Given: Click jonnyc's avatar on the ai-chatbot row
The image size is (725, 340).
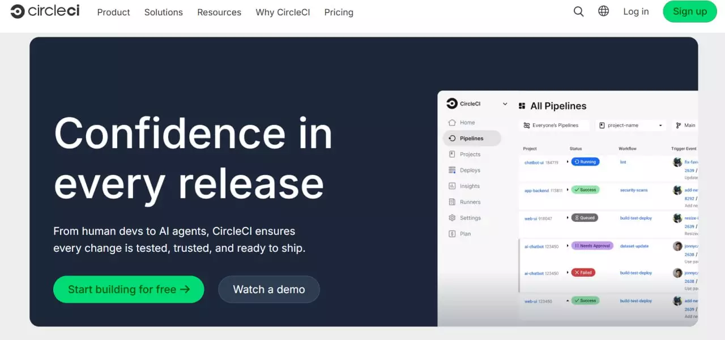Looking at the screenshot, I should (x=677, y=246).
